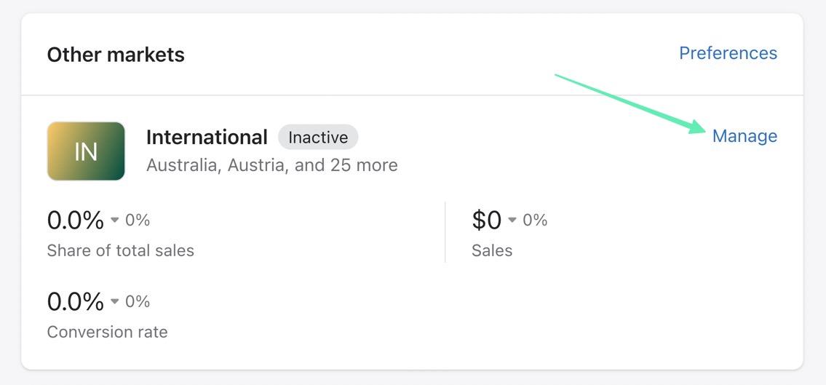
Task: Click the $0 sales figure
Action: click(x=486, y=219)
